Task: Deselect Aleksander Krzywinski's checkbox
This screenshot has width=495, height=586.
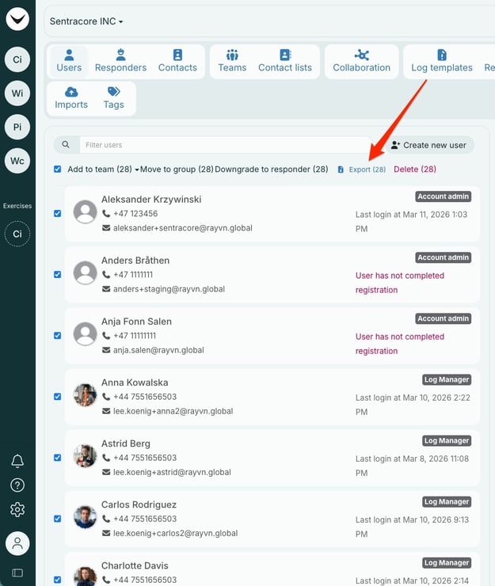Action: click(57, 214)
